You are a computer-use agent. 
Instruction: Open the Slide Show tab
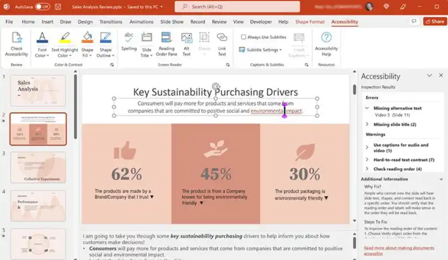tap(172, 22)
